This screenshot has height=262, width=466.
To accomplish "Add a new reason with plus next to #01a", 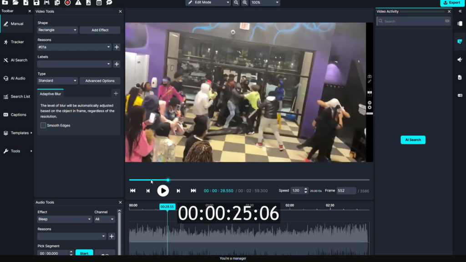I will 116,47.
